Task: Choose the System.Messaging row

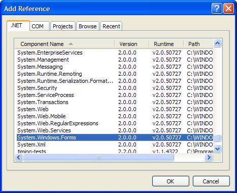Action: pyautogui.click(x=115, y=67)
